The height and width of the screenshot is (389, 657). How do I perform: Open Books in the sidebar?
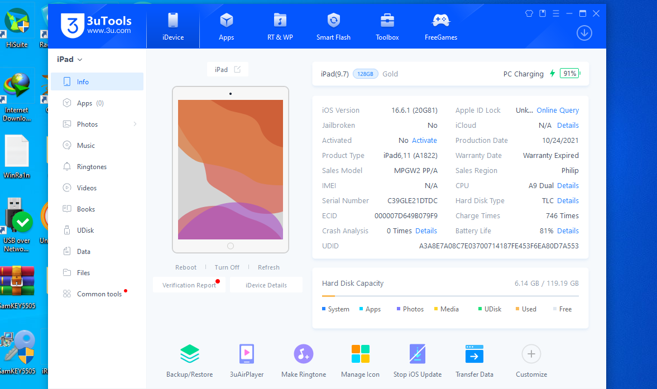97,209
